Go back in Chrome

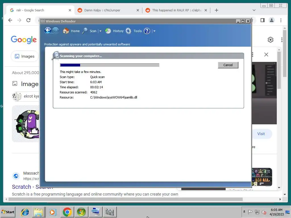point(10,20)
